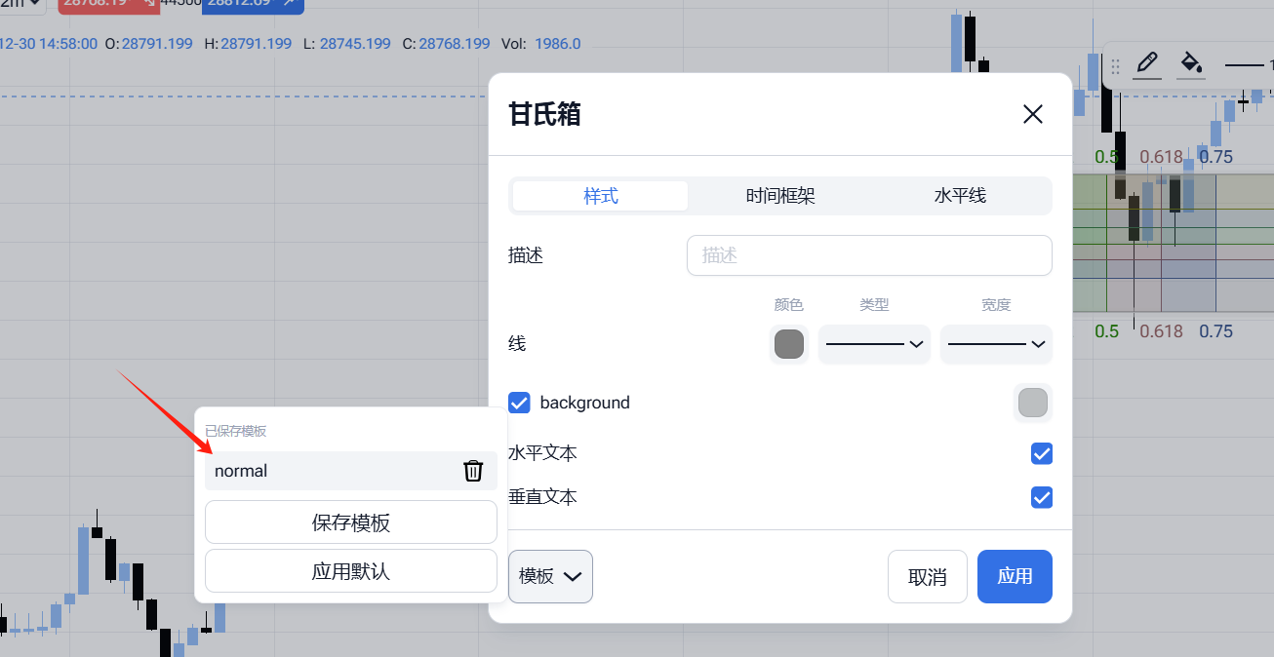Screen dimensions: 1274x657
Task: Delete the saved 'normal' template
Action: 473,471
